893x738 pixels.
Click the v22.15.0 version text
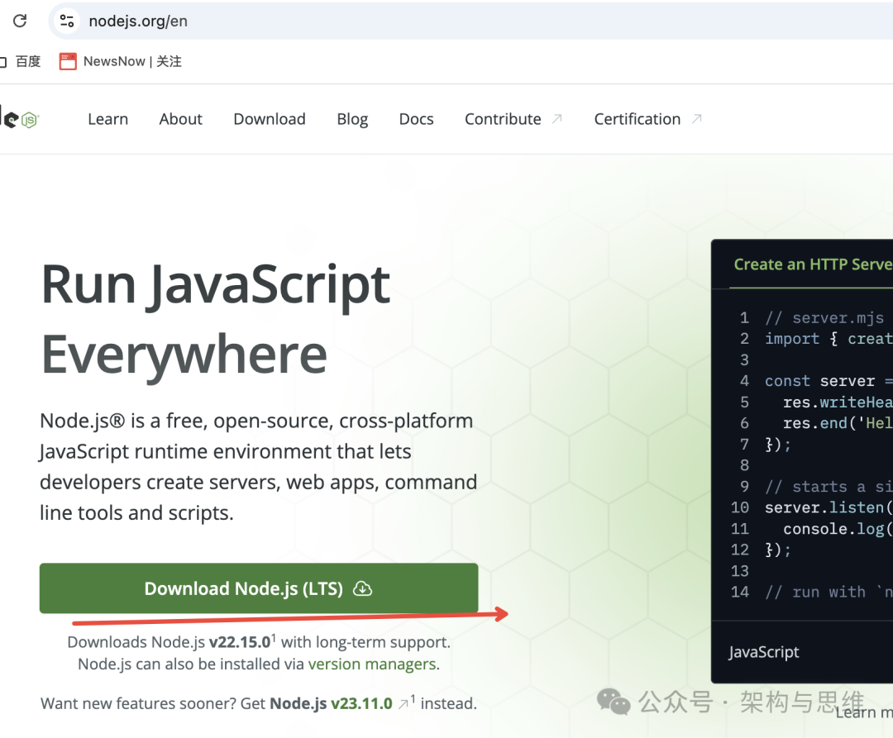(239, 642)
